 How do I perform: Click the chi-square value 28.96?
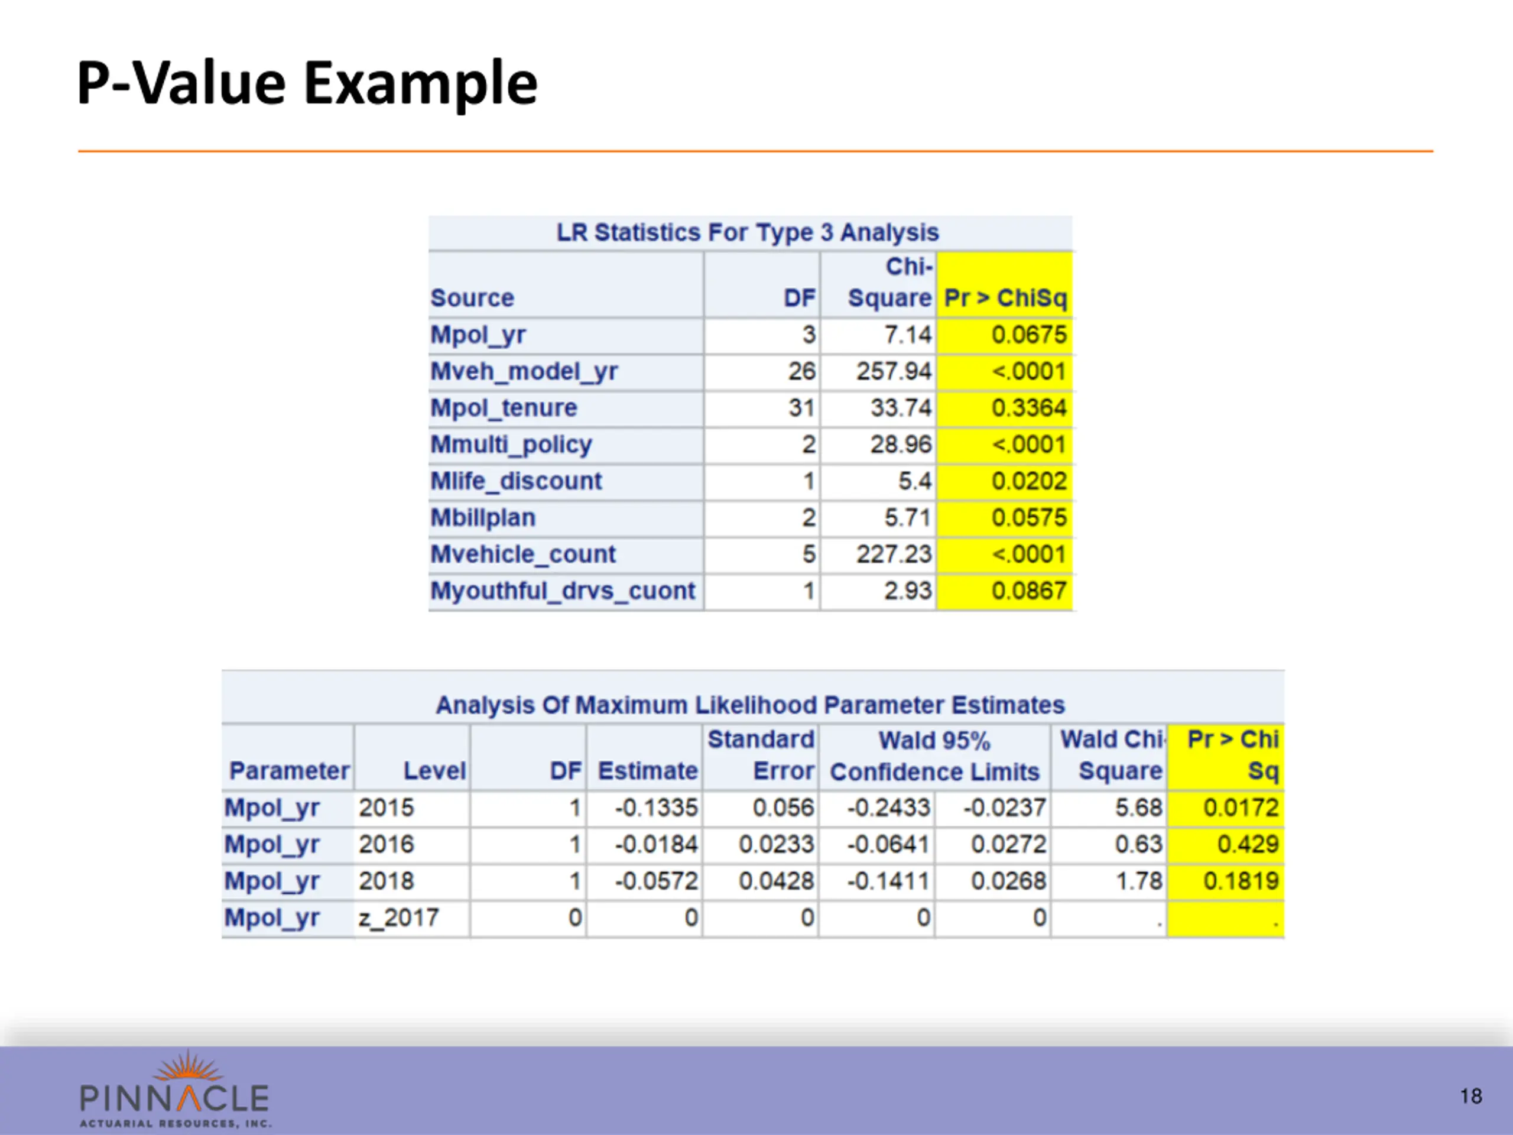[x=901, y=445]
